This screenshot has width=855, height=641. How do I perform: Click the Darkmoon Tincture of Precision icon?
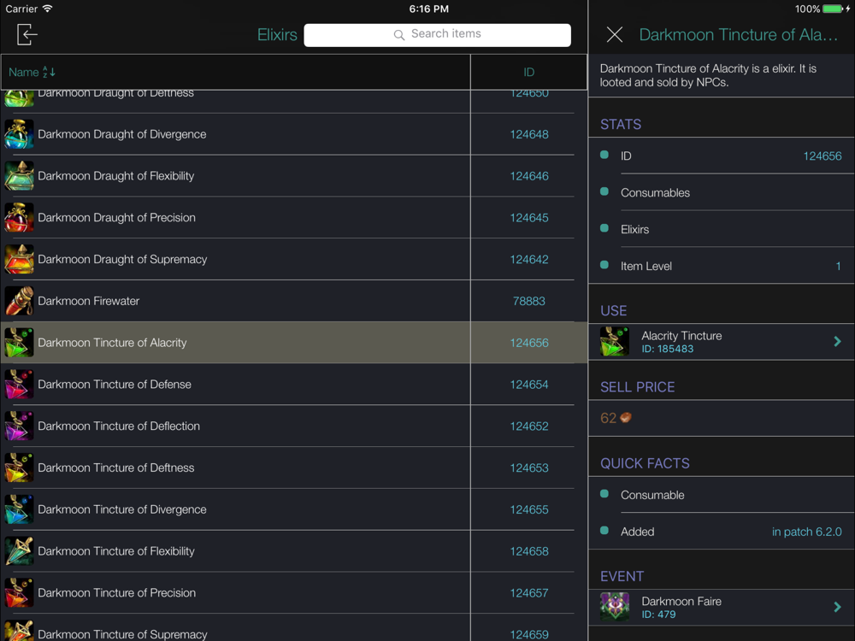[x=19, y=592]
